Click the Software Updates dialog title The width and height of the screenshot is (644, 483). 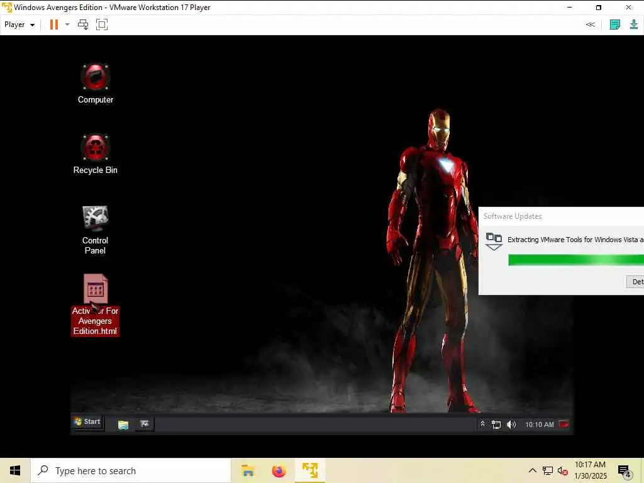pos(513,216)
